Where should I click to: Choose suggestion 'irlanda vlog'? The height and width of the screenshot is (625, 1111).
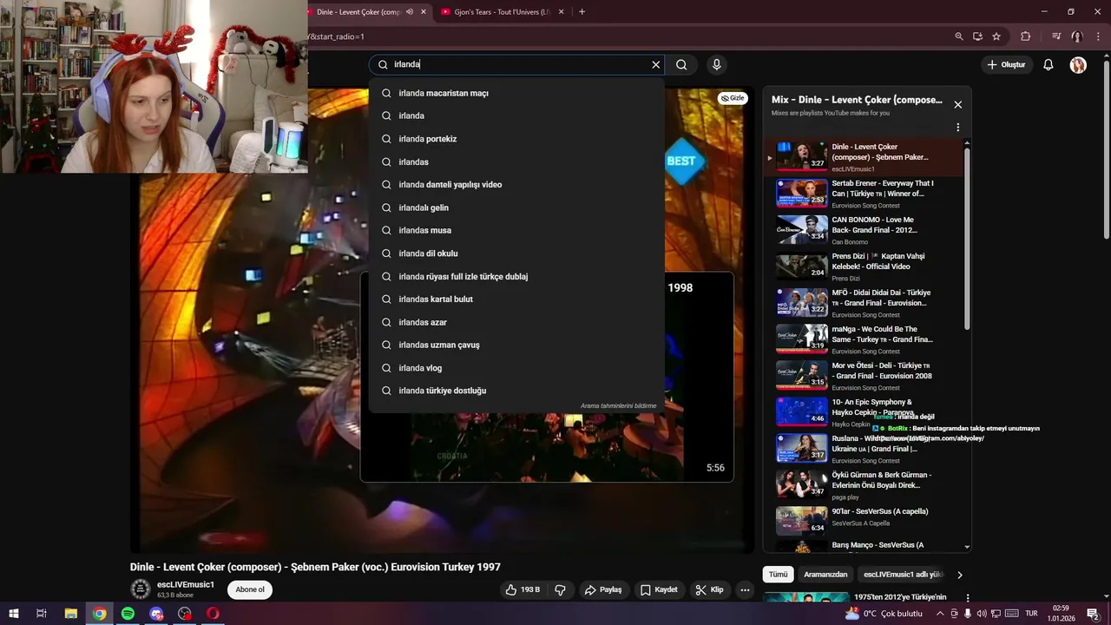(x=517, y=368)
